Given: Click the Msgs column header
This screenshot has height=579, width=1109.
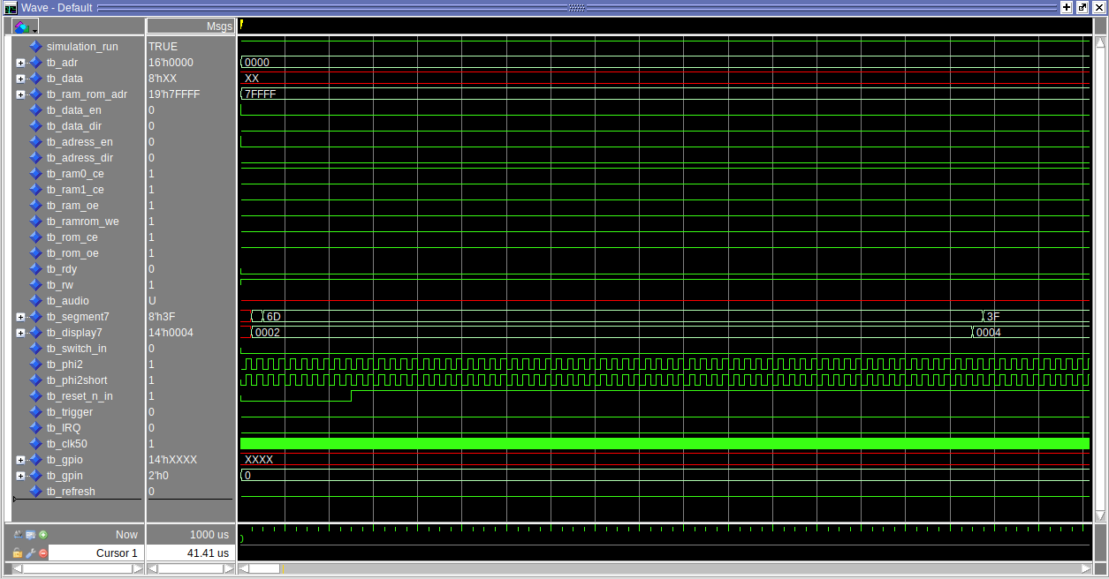Looking at the screenshot, I should [191, 26].
